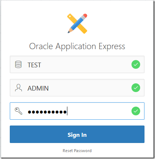The width and height of the screenshot is (155, 159).
Task: Focus the username field's empty area
Action: point(90,88)
